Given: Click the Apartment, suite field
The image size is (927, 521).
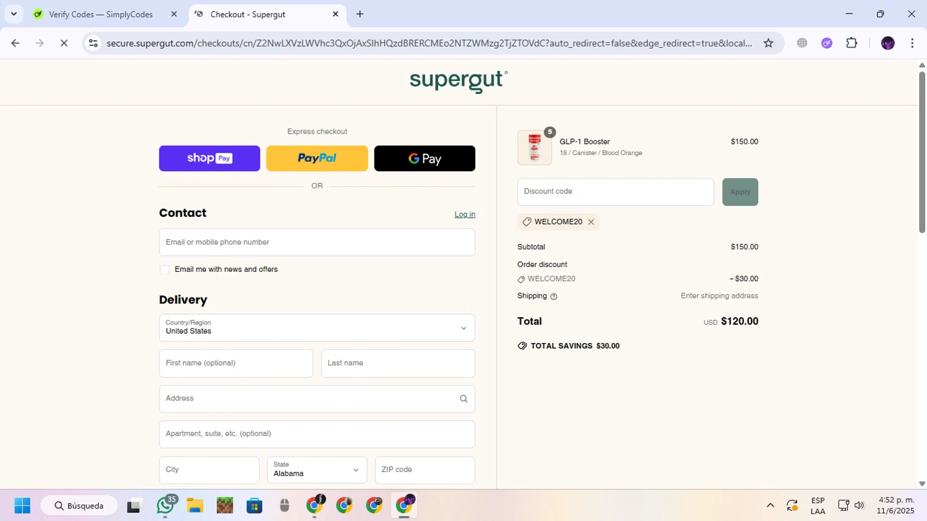Looking at the screenshot, I should coord(317,434).
